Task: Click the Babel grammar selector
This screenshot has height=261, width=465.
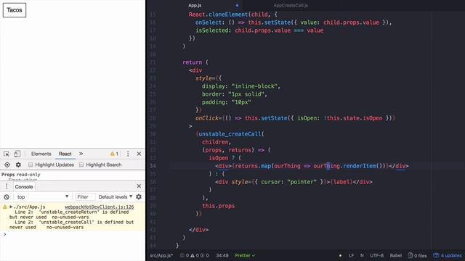Action: [x=395, y=255]
